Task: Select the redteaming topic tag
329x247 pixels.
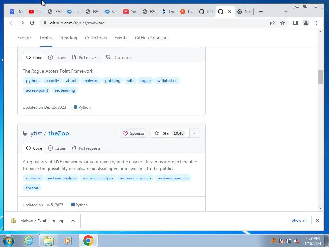Action: click(x=65, y=90)
